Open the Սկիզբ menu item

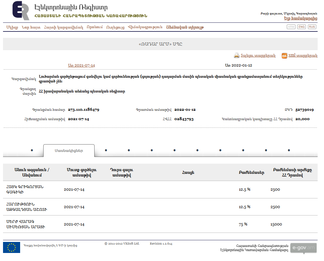[x=12, y=27]
